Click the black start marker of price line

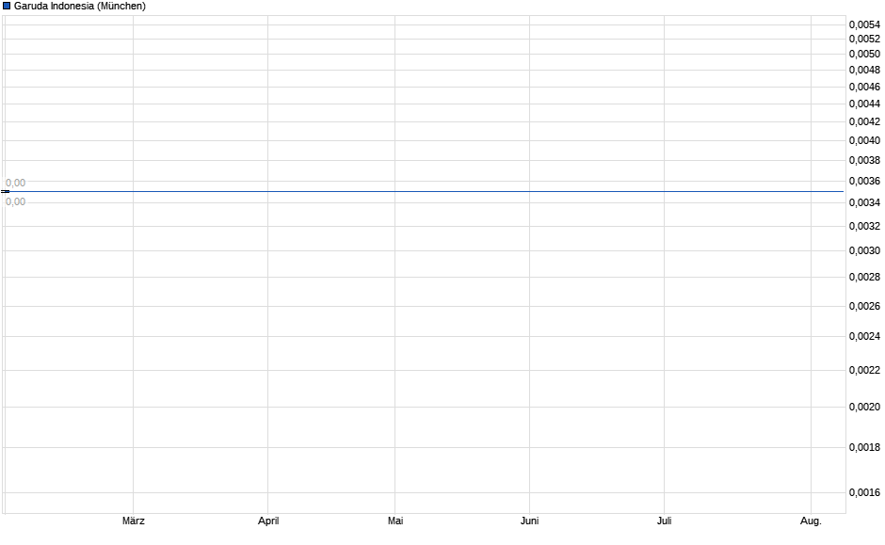click(5, 192)
